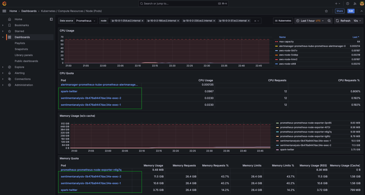The image size is (365, 195).
Task: Change the 10s auto-refresh interval
Action: 358,21
